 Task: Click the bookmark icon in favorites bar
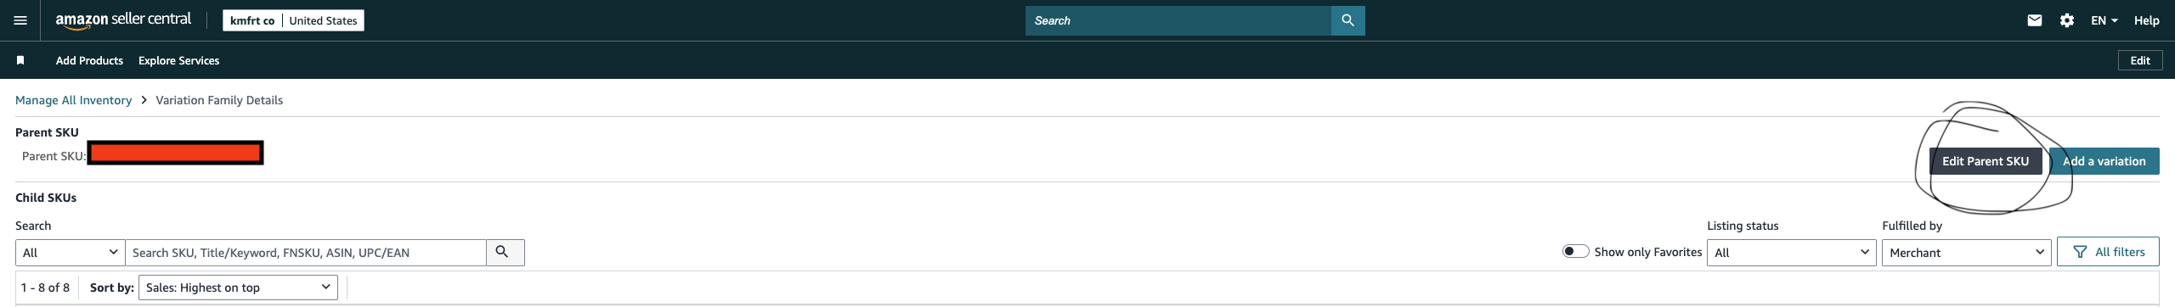[20, 60]
